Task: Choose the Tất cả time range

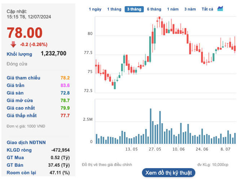Action: click(207, 9)
